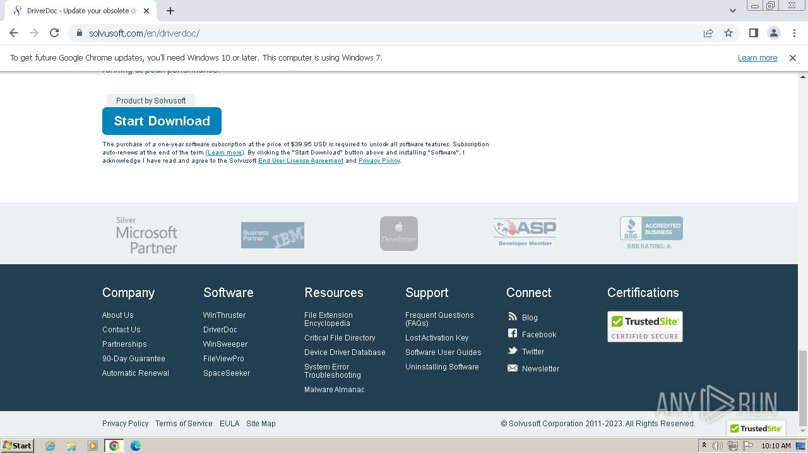Click the Silver Microsoft Partner logo
The width and height of the screenshot is (808, 454).
[x=146, y=235]
